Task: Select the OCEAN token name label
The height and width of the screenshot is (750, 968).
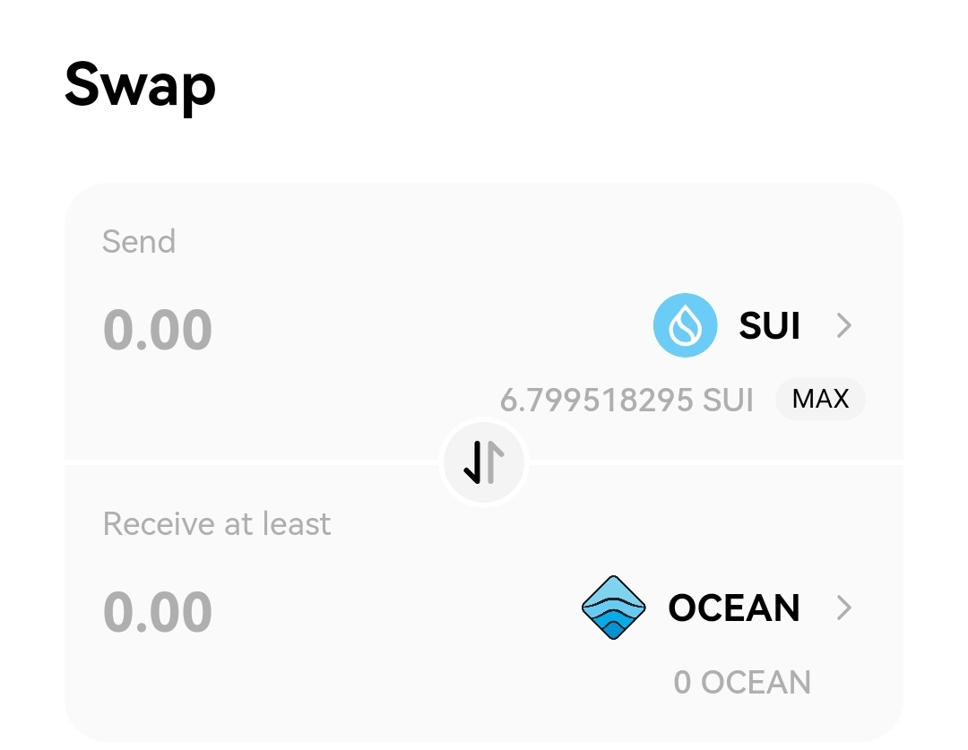Action: (x=734, y=608)
